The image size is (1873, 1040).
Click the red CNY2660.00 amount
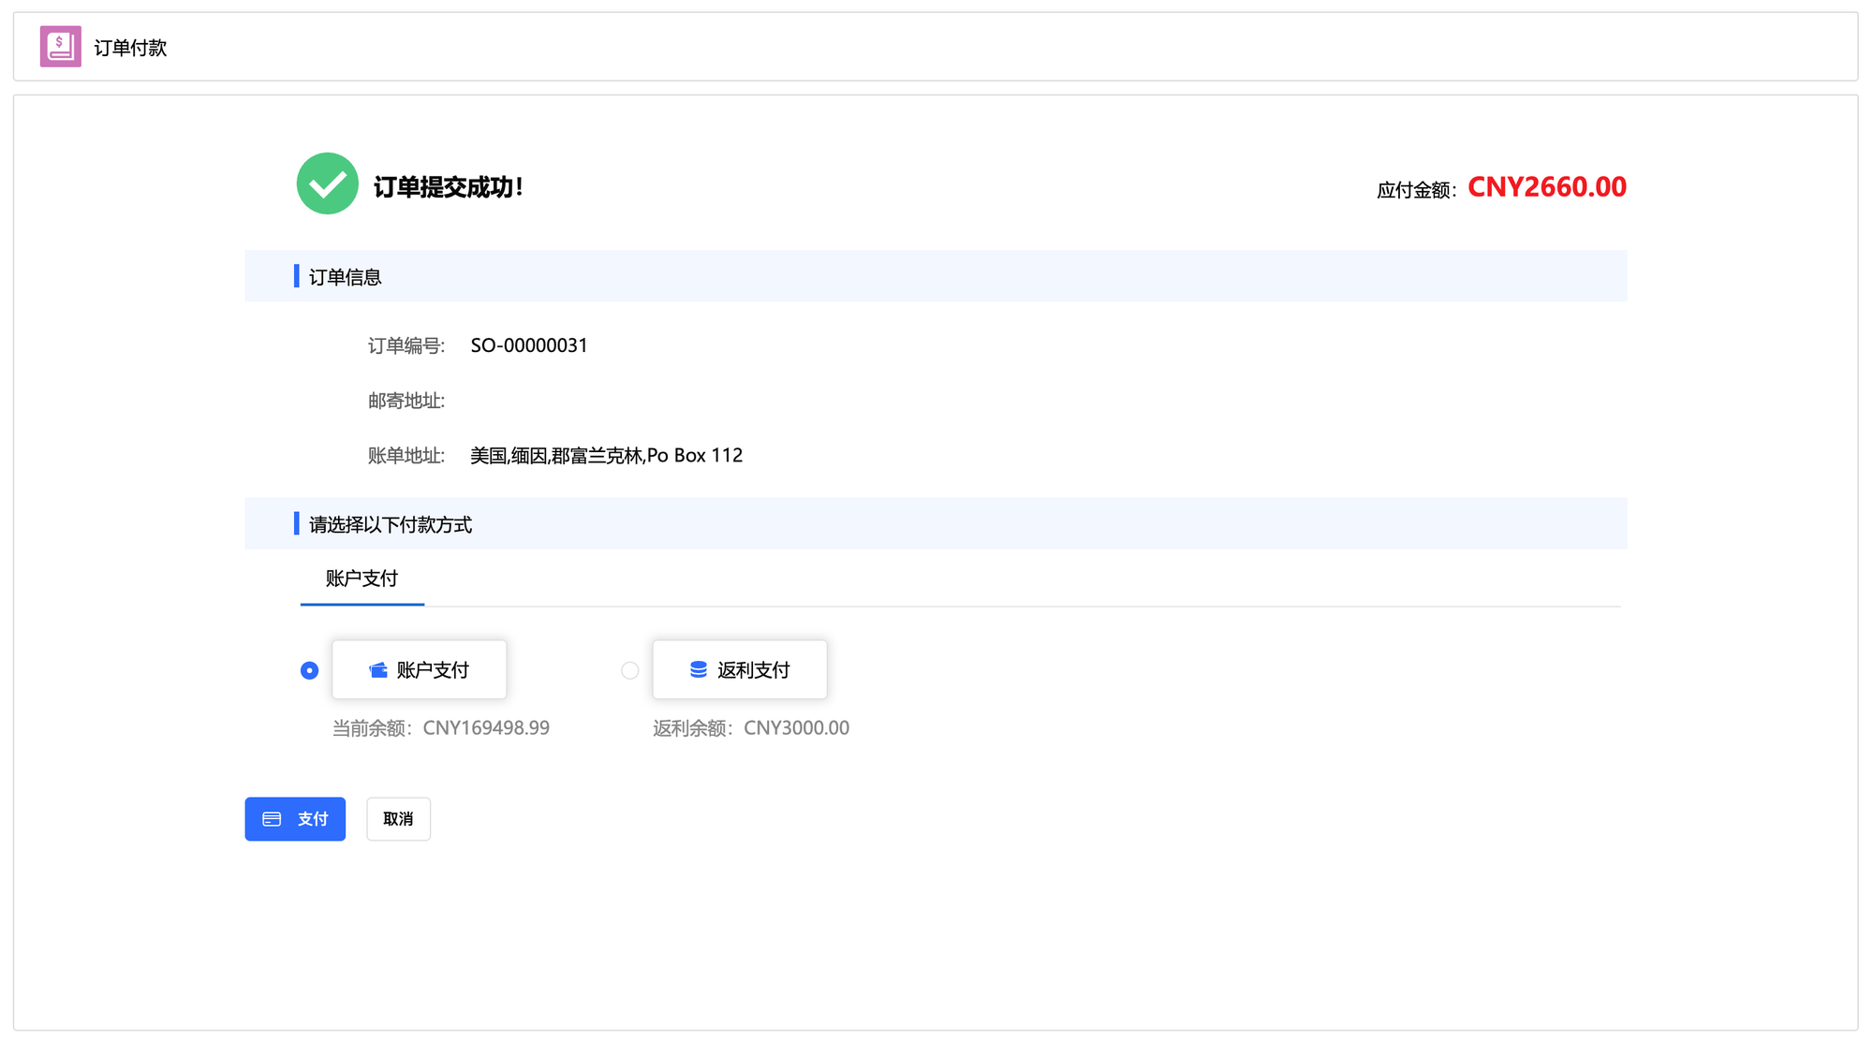coord(1546,187)
